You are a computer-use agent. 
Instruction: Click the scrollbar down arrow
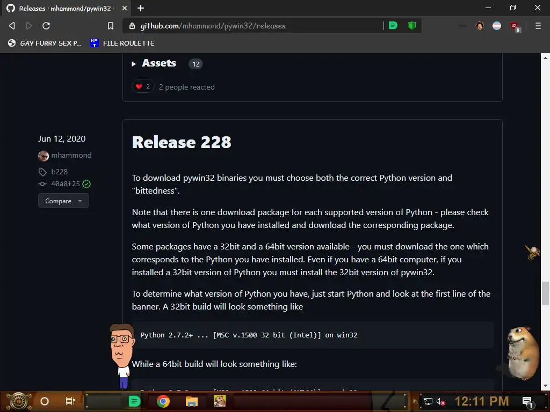pos(545,386)
